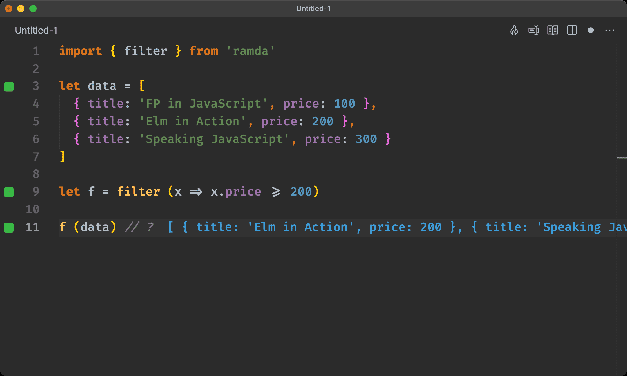
Task: Click the 'Elm in Action' string on line 5
Action: point(192,122)
